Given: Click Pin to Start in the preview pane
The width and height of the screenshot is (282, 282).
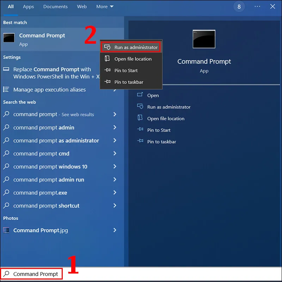Looking at the screenshot, I should (x=159, y=130).
